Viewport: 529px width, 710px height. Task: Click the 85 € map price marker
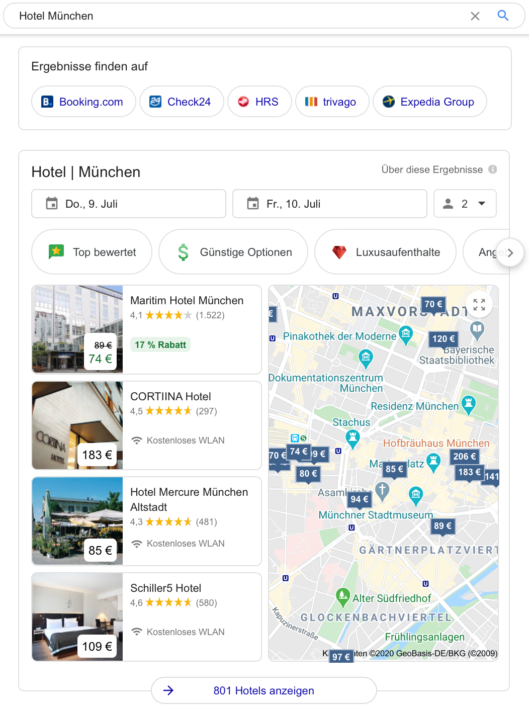[394, 470]
